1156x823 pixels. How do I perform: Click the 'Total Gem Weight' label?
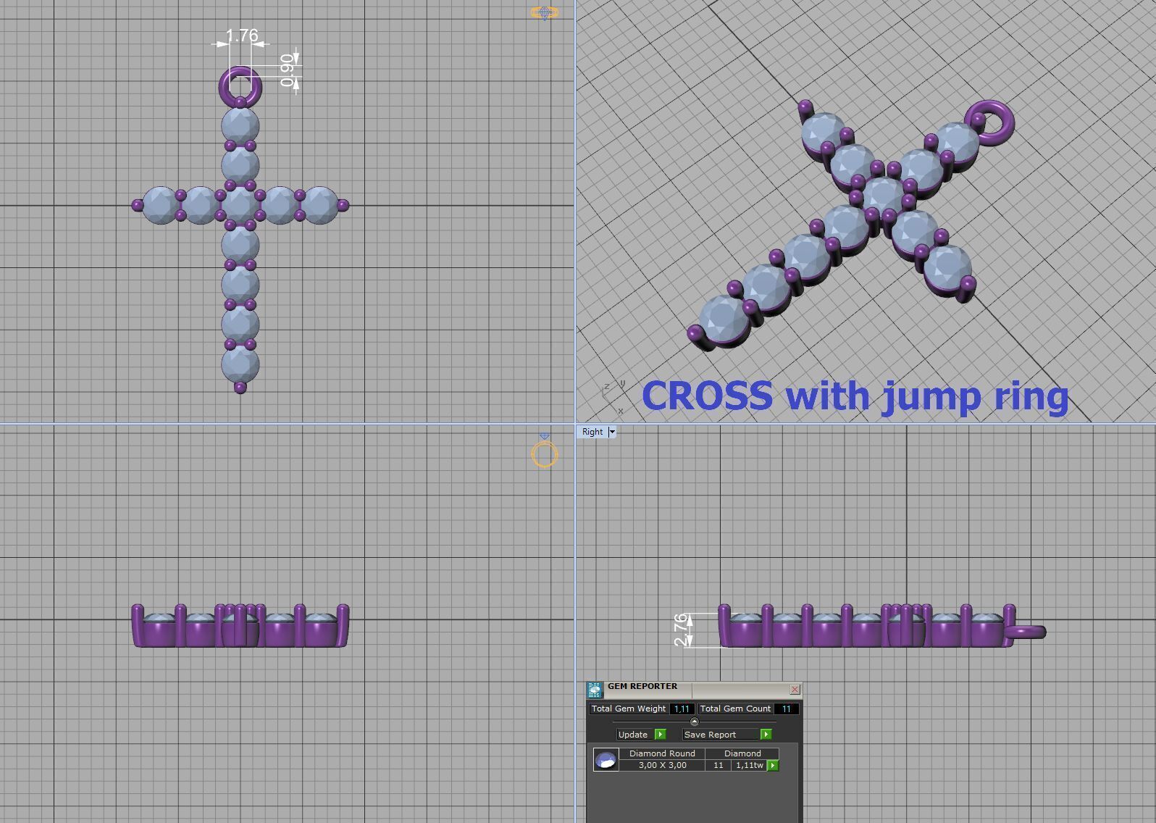628,709
